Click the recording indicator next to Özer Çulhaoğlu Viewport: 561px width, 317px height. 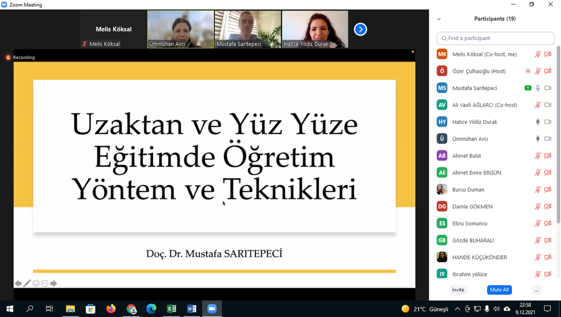tap(528, 71)
